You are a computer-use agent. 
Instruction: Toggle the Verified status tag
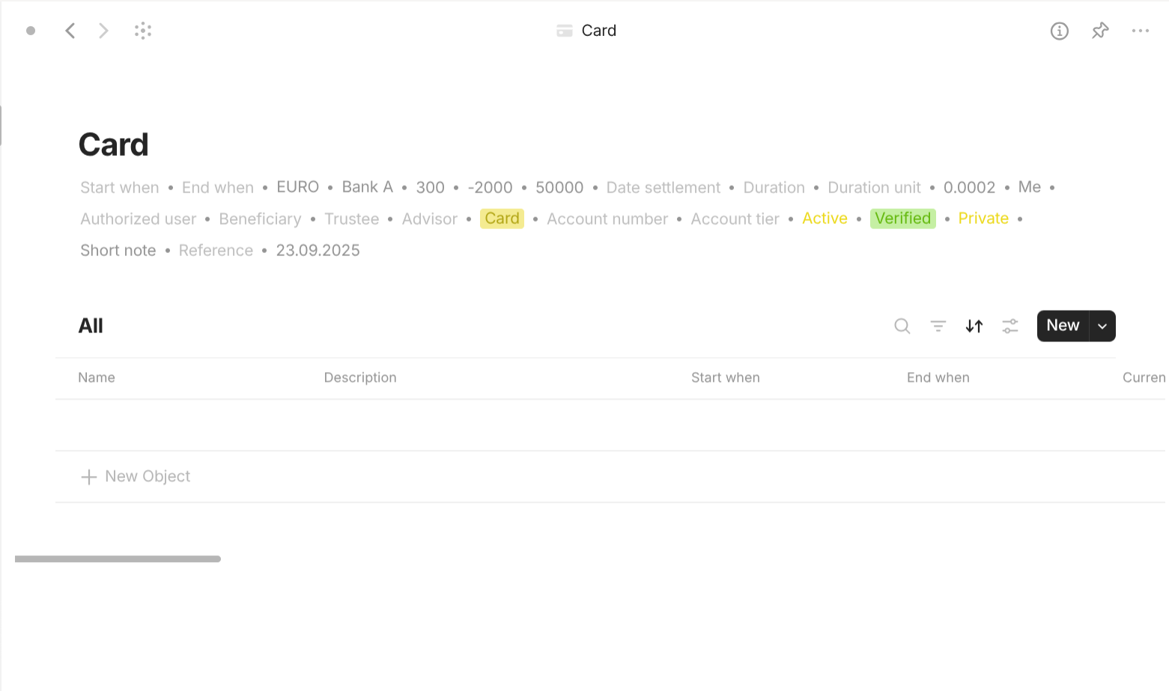tap(902, 218)
